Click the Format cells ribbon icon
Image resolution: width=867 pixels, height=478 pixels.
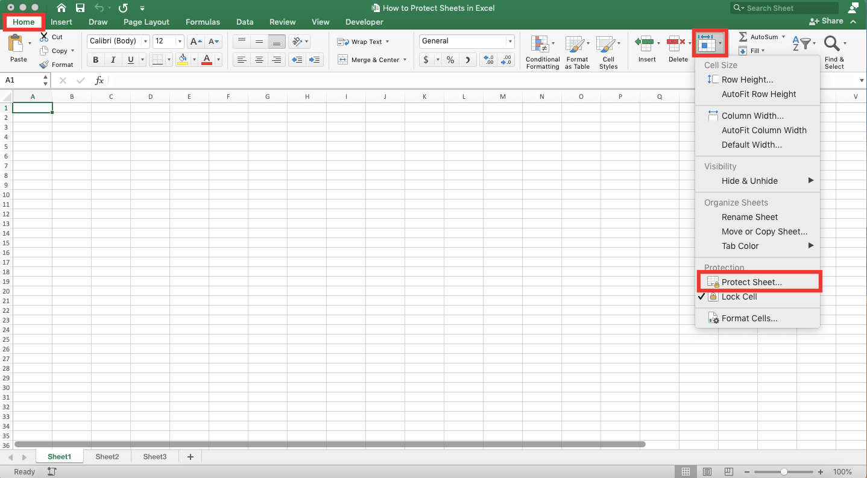[706, 43]
